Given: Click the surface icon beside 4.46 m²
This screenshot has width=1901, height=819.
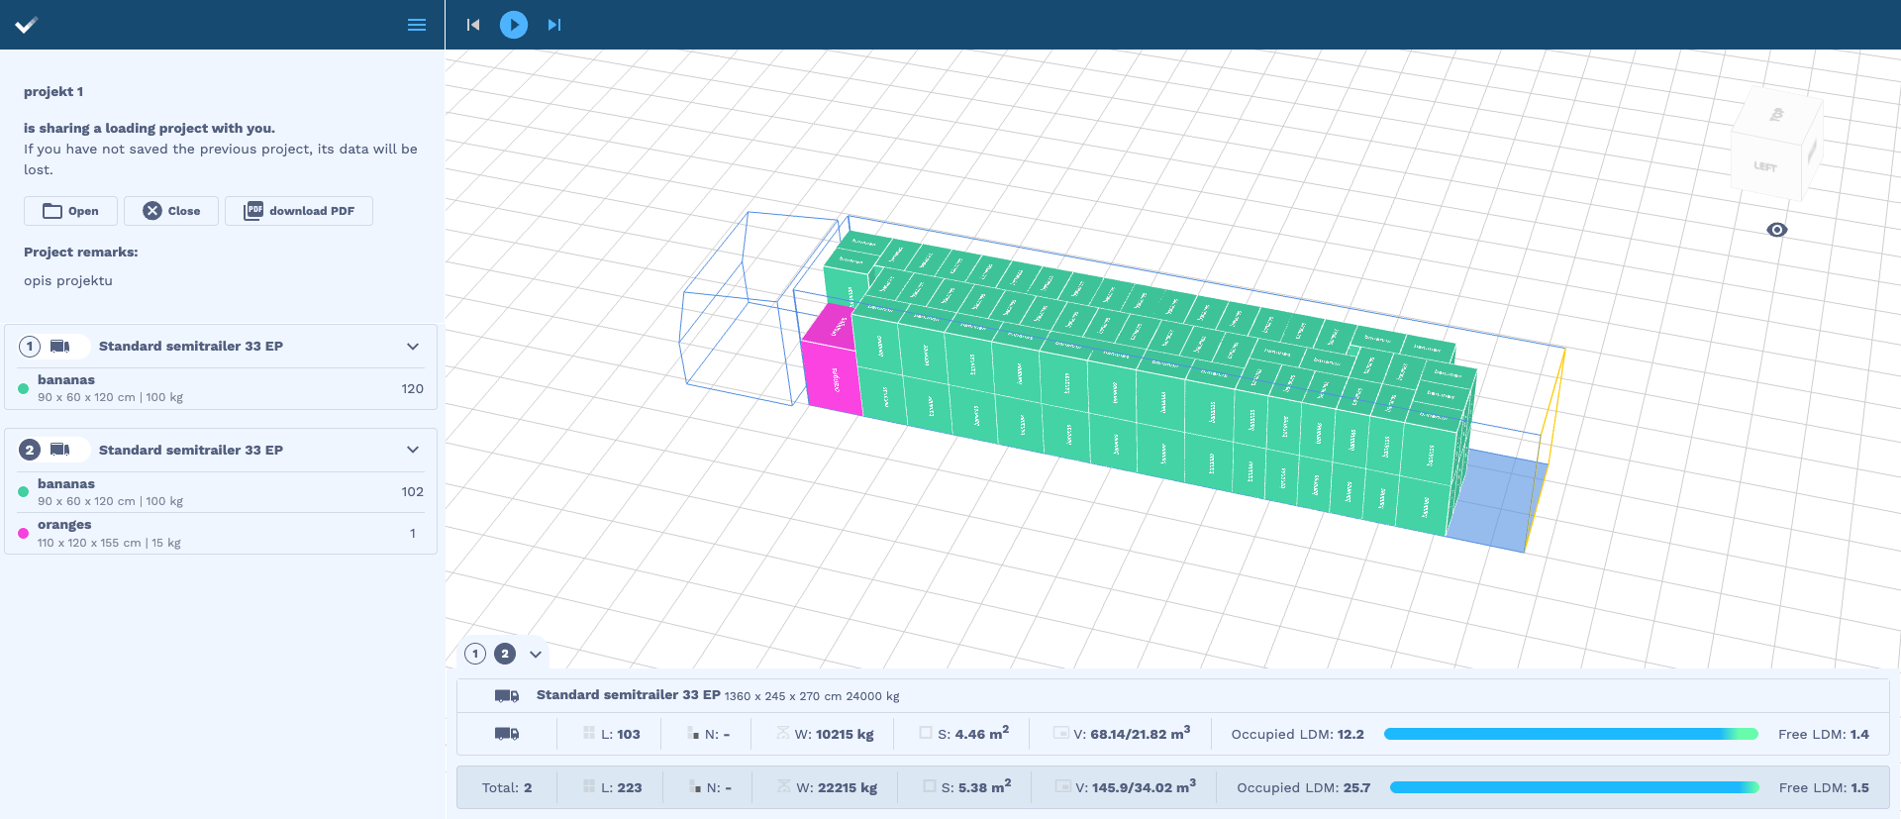Looking at the screenshot, I should click(926, 733).
